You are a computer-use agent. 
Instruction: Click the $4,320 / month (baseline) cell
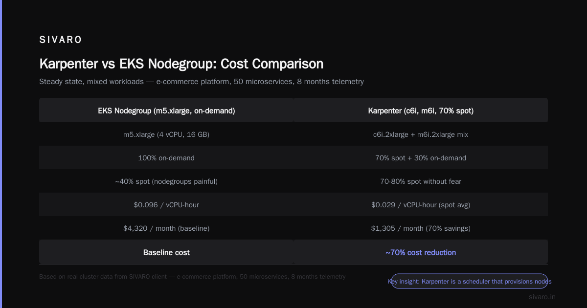pyautogui.click(x=166, y=228)
